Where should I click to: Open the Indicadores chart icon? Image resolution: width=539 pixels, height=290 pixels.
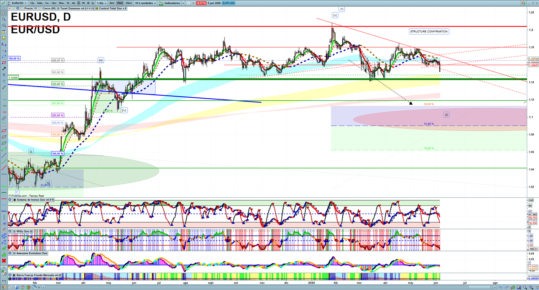[x=161, y=3]
